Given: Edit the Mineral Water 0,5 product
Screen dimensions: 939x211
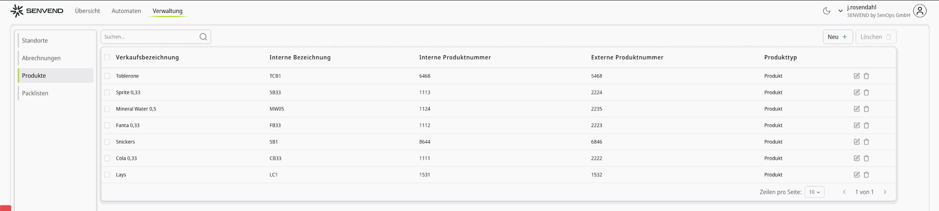Looking at the screenshot, I should [x=856, y=109].
